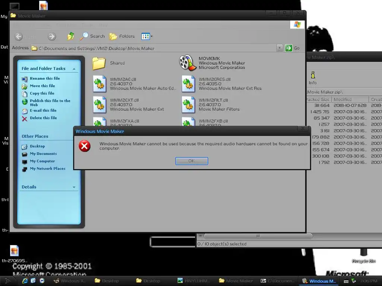Sort by Packed Size column in 7-Zip
This screenshot has width=382, height=286.
[x=319, y=99]
